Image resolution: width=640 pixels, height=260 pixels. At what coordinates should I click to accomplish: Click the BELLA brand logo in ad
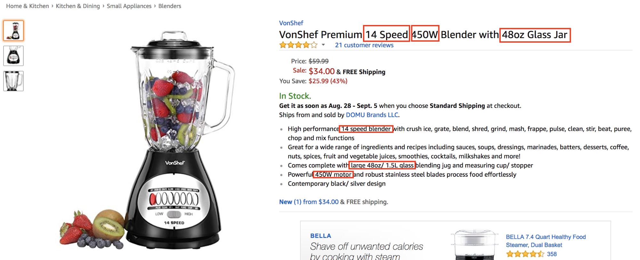[320, 236]
